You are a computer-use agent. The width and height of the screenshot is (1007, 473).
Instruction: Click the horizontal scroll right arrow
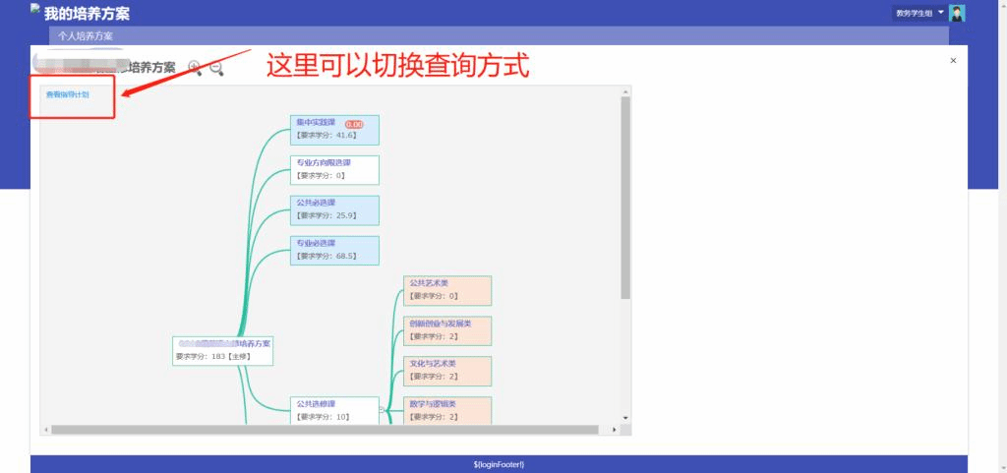[x=615, y=430]
